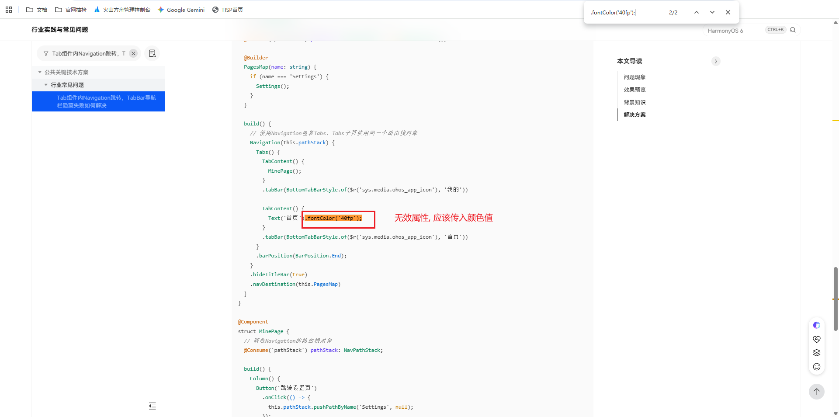Open the 火山方舟管理控制台 bookmark
This screenshot has width=839, height=417.
click(x=122, y=10)
